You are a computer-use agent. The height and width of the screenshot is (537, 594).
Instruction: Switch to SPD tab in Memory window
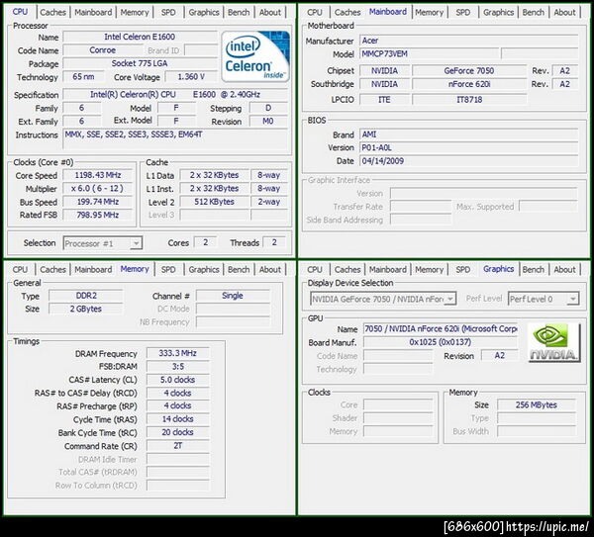tap(168, 269)
